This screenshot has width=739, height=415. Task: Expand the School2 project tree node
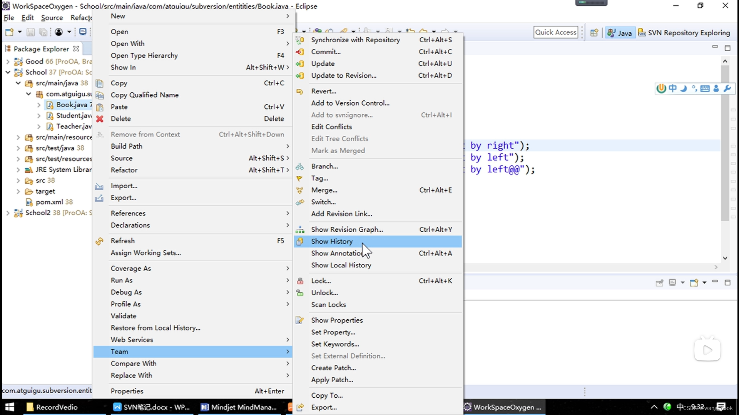tap(8, 213)
